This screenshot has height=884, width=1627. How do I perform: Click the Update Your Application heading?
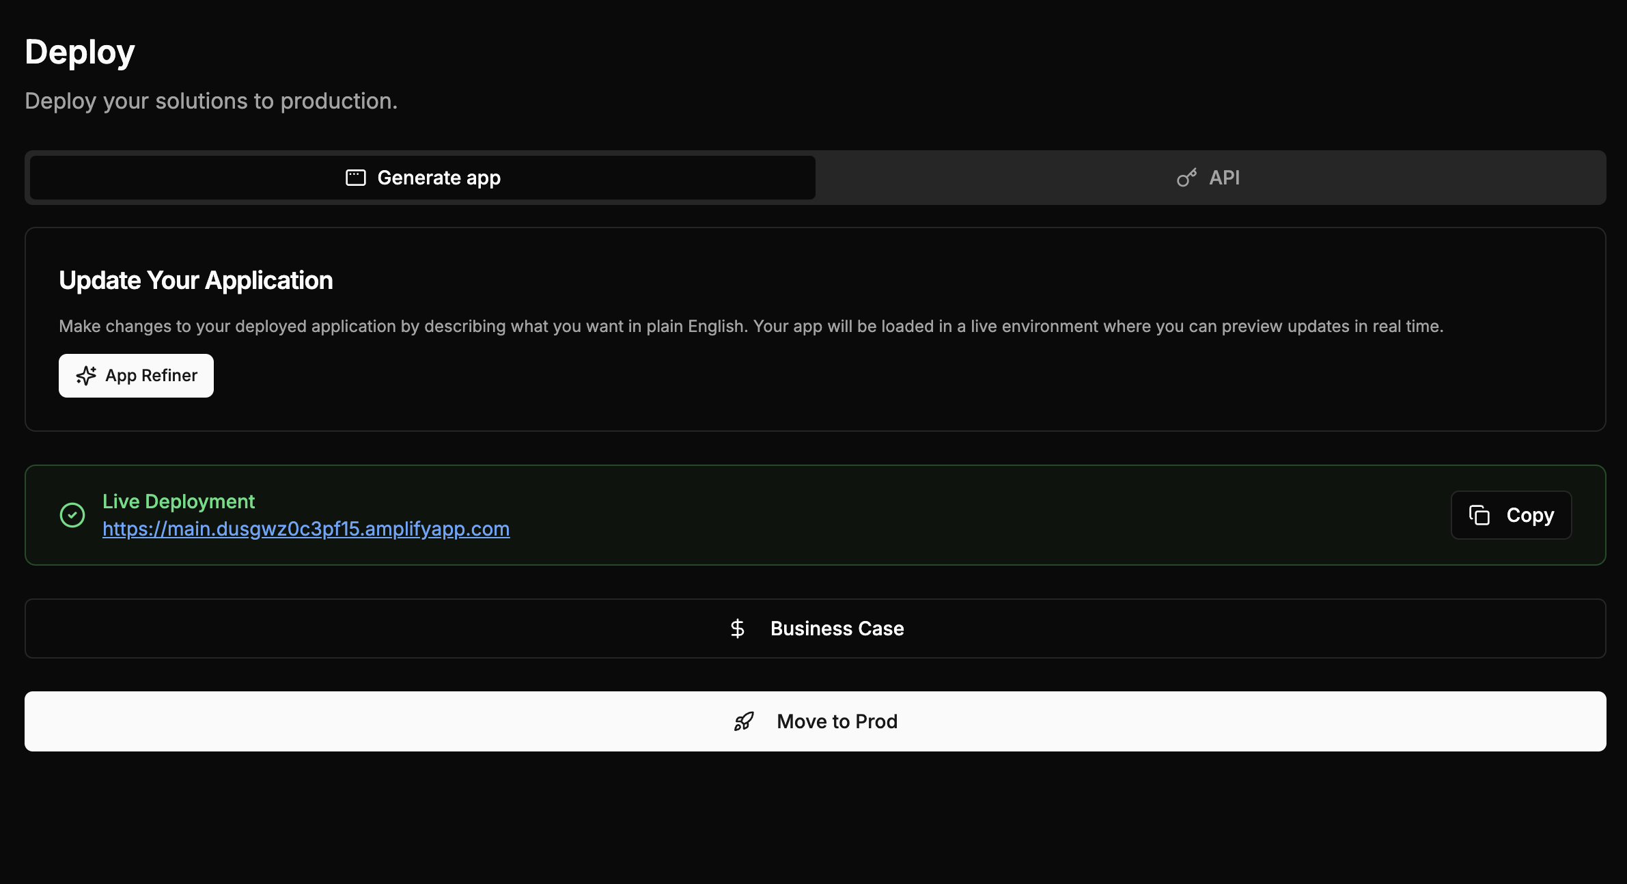coord(196,280)
